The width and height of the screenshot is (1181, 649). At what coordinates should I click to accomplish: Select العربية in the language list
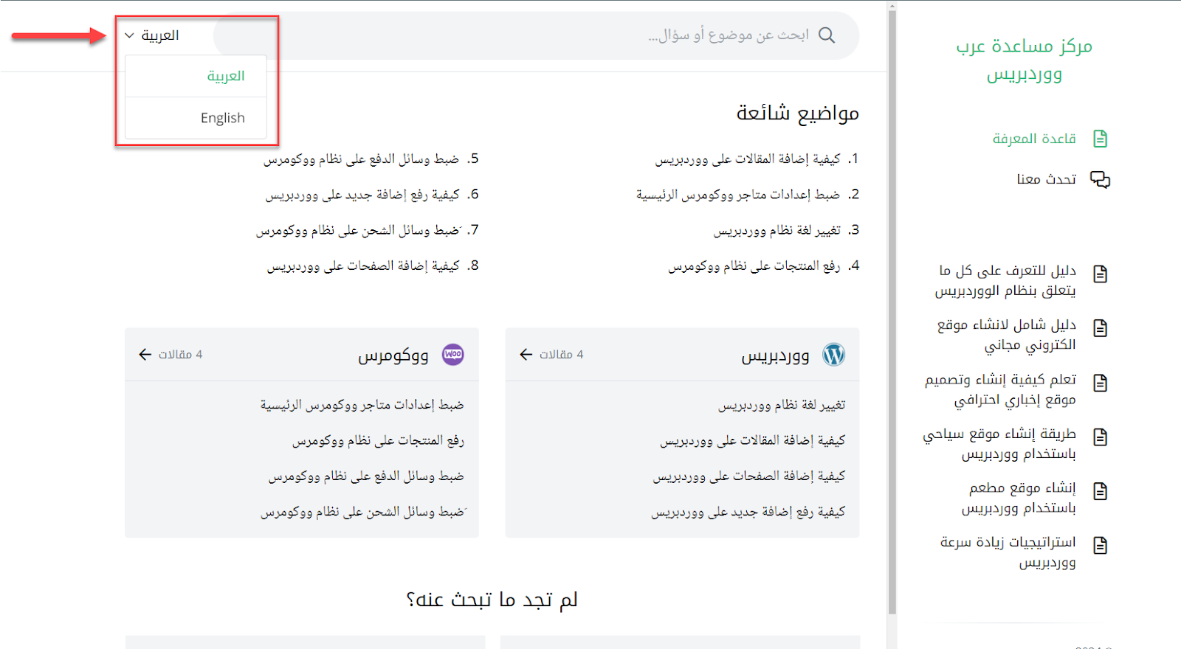196,76
